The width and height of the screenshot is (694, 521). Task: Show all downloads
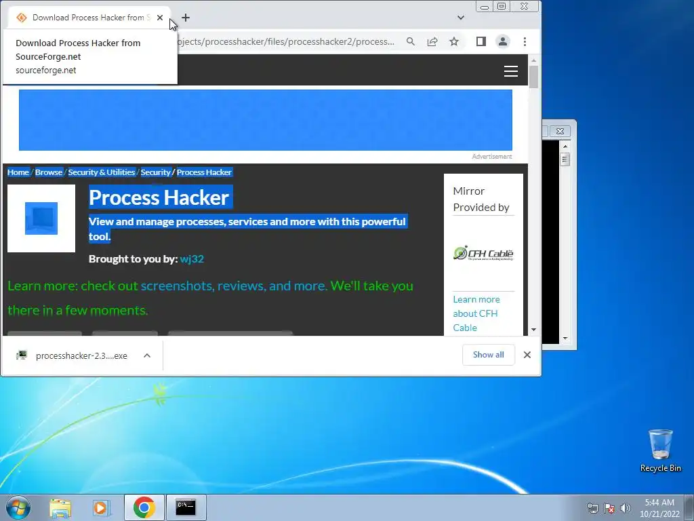[488, 355]
